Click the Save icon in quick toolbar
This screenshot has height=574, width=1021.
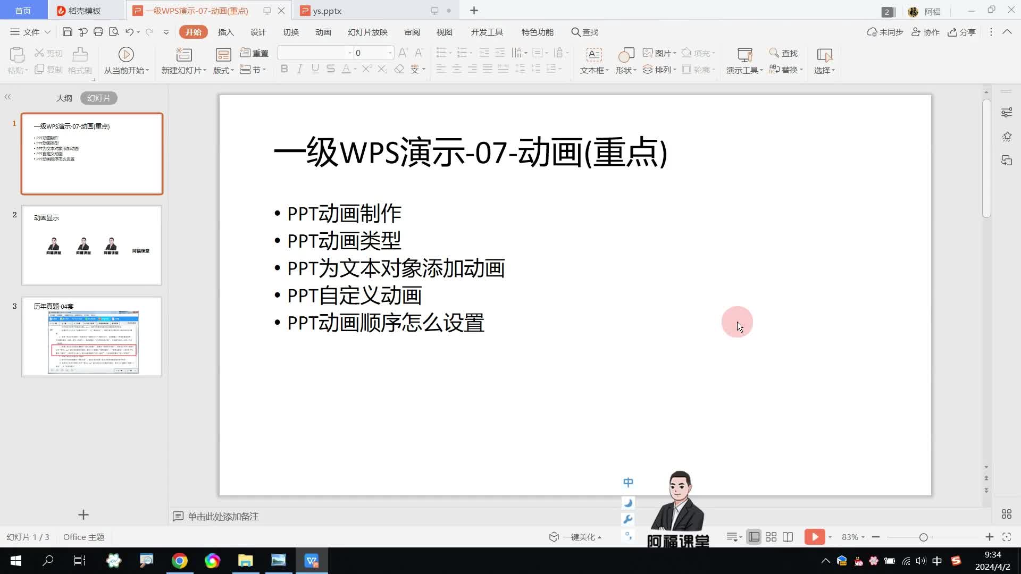[67, 32]
